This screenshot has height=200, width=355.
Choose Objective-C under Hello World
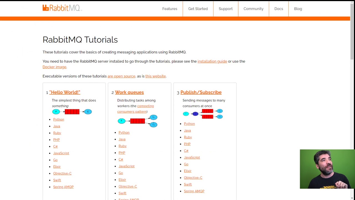pos(62,173)
